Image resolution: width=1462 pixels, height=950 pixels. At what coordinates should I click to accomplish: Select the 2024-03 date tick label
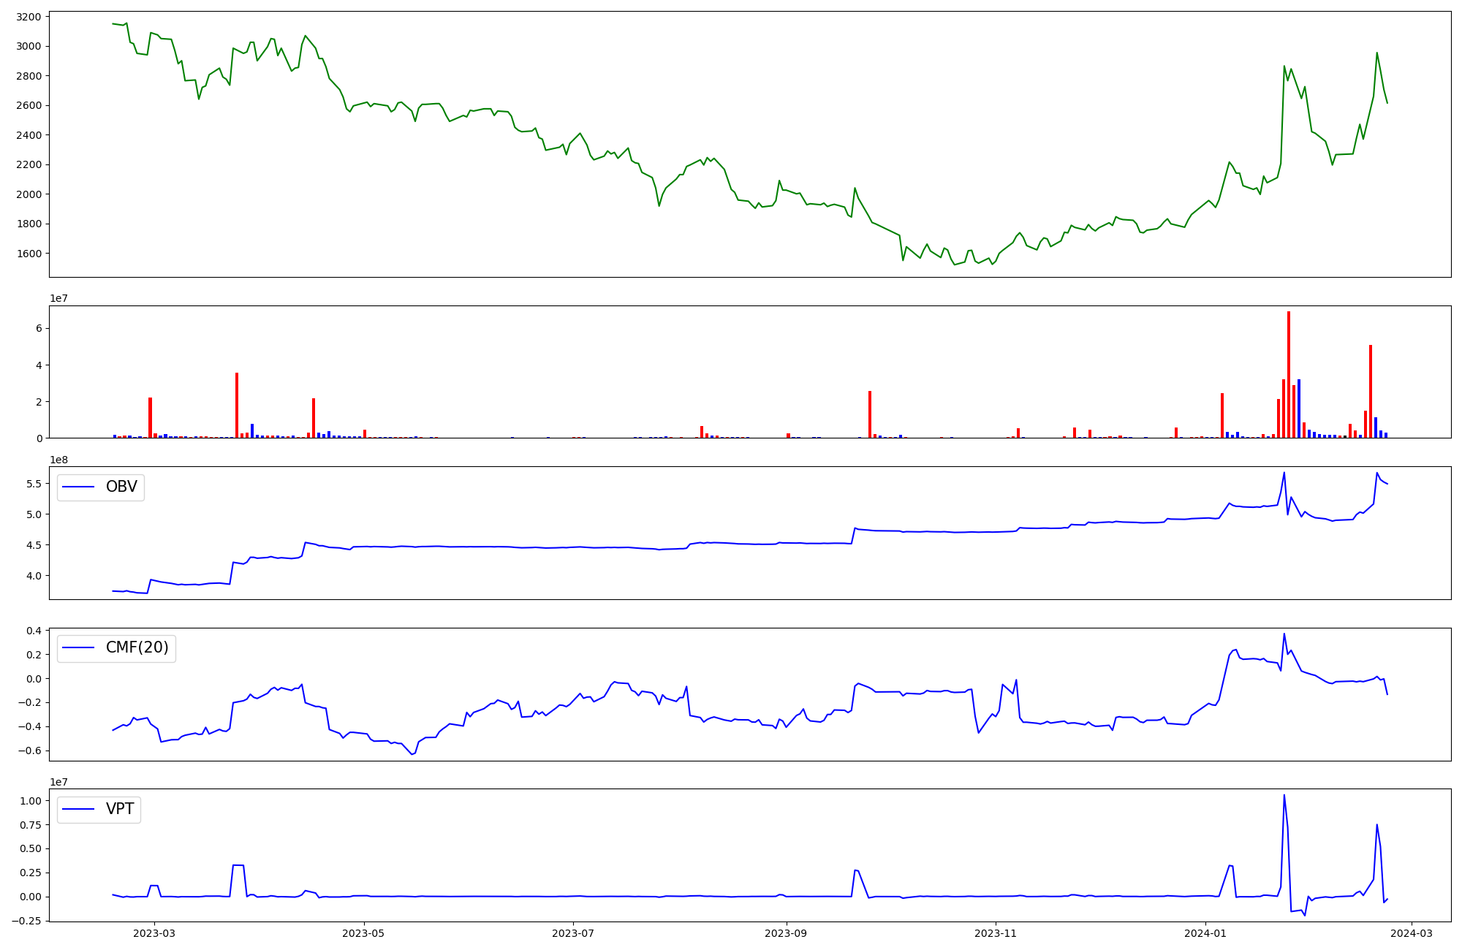1411,933
